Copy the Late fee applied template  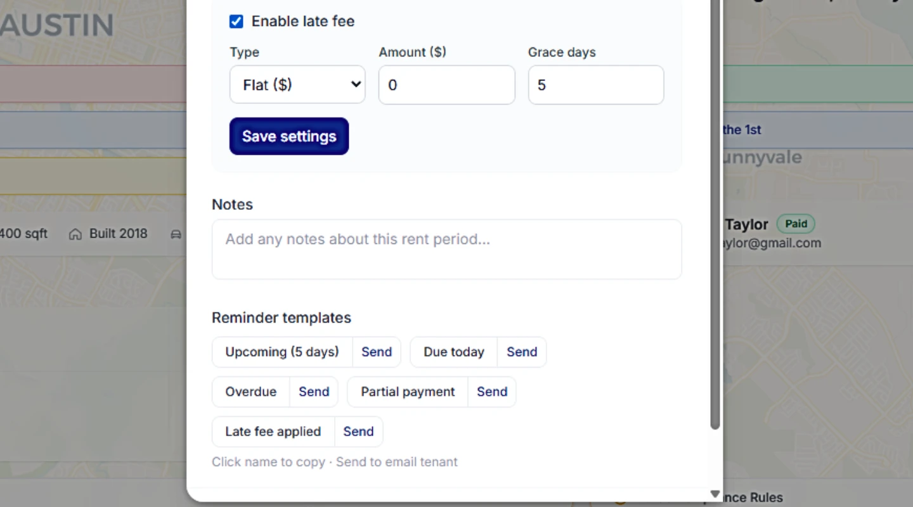point(273,432)
